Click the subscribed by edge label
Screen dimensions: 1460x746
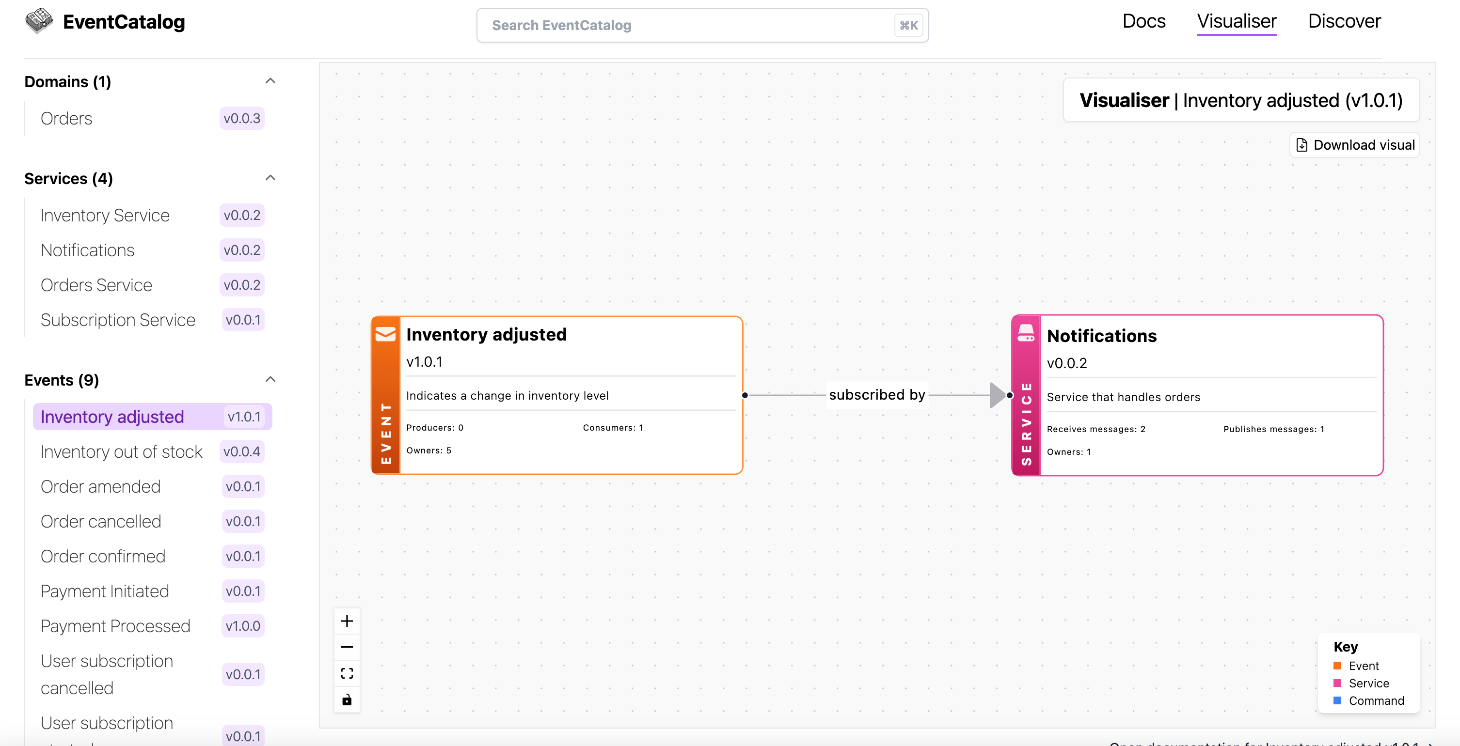coord(877,395)
